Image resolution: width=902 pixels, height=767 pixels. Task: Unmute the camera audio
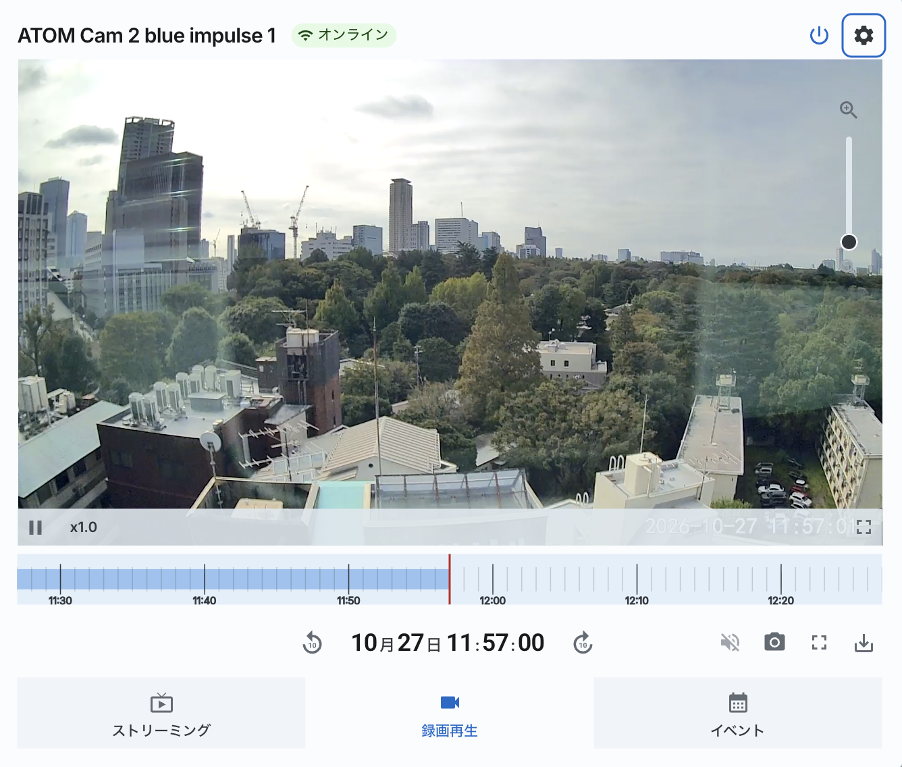click(730, 643)
